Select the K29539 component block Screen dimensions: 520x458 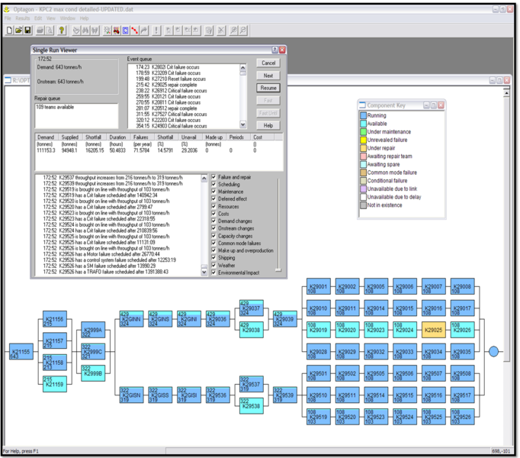click(x=285, y=395)
